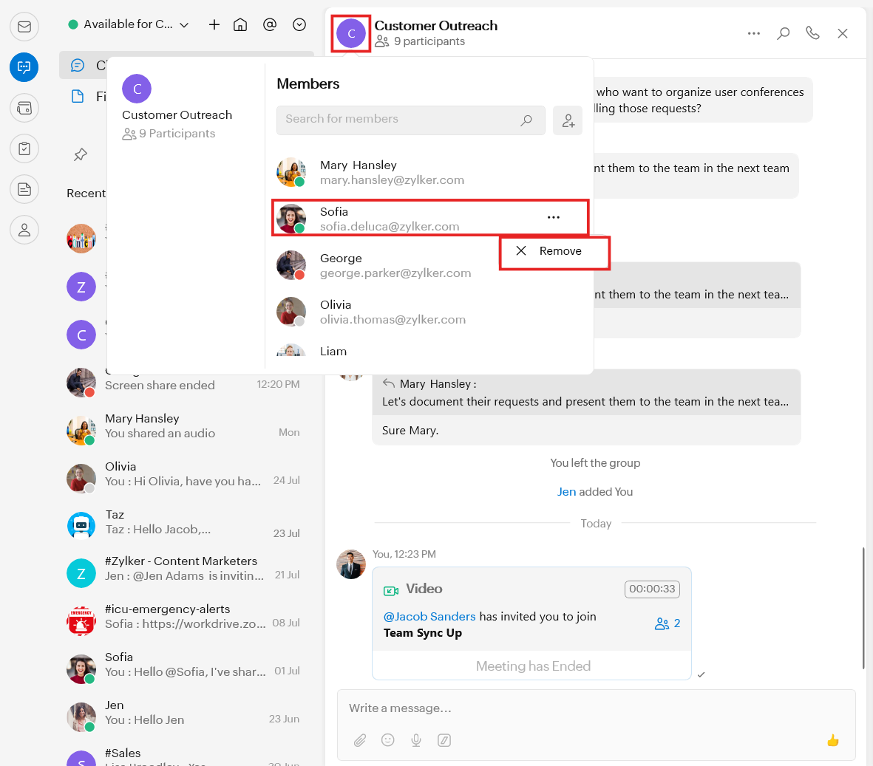Viewport: 873px width, 766px height.
Task: Send a thumbs up reaction
Action: pyautogui.click(x=833, y=740)
